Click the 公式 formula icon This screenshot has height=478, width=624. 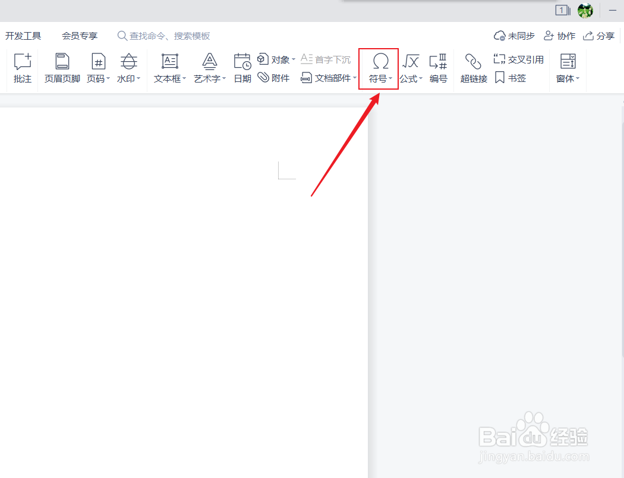(411, 62)
